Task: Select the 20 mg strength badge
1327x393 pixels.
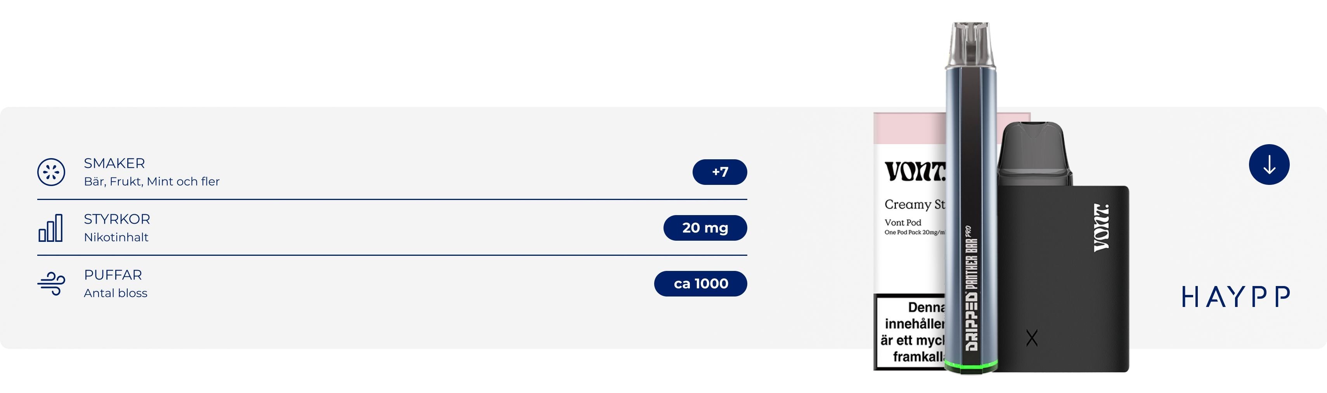Action: (x=705, y=228)
